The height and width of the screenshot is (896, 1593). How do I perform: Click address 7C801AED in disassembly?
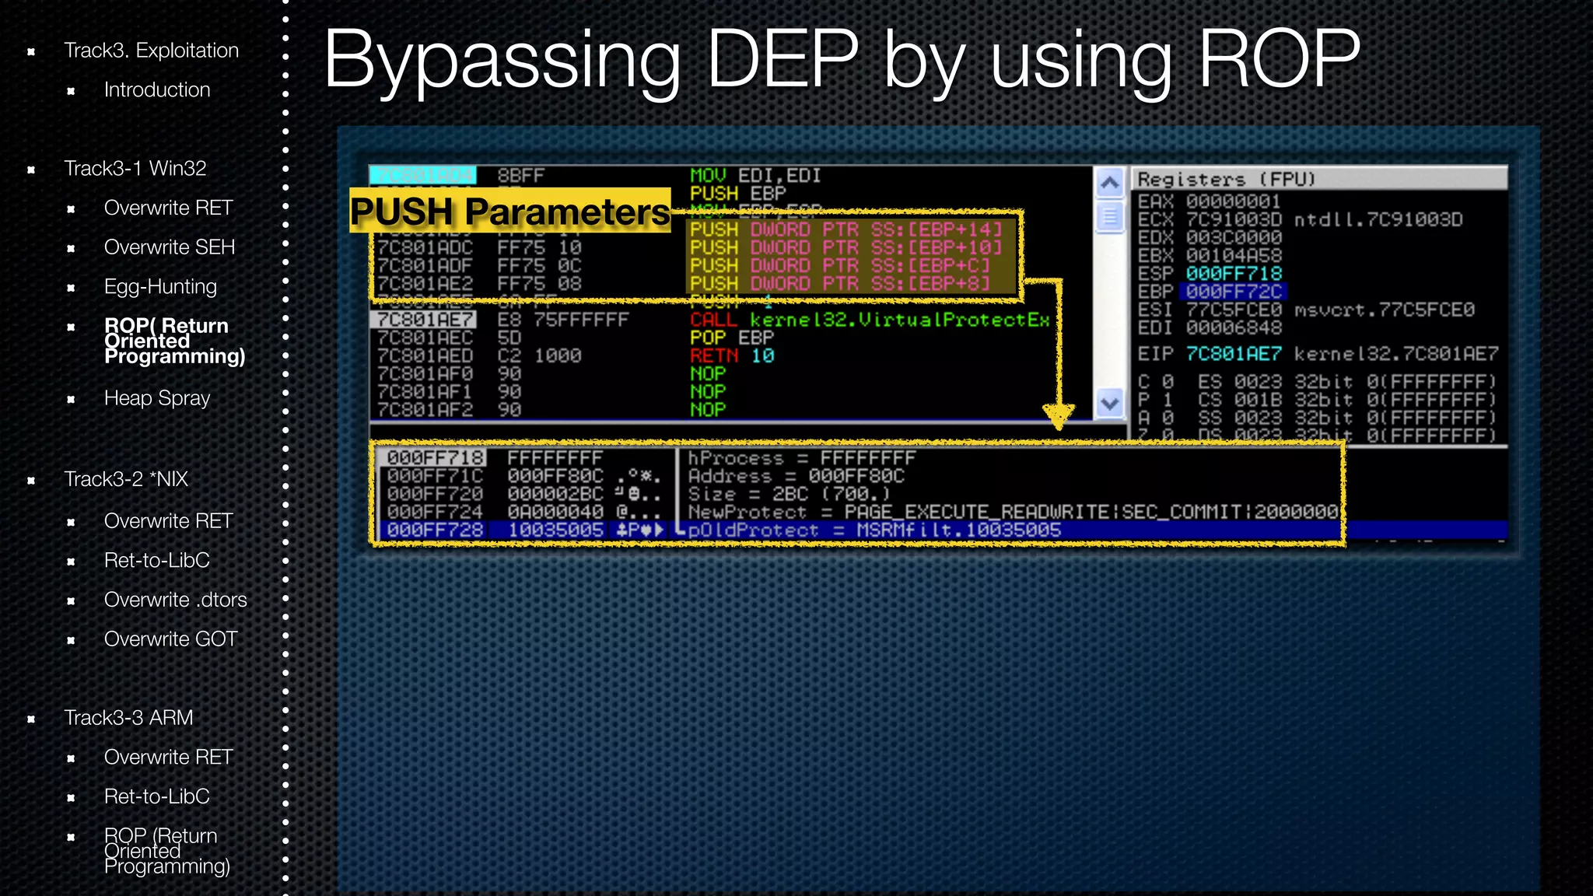click(x=425, y=355)
